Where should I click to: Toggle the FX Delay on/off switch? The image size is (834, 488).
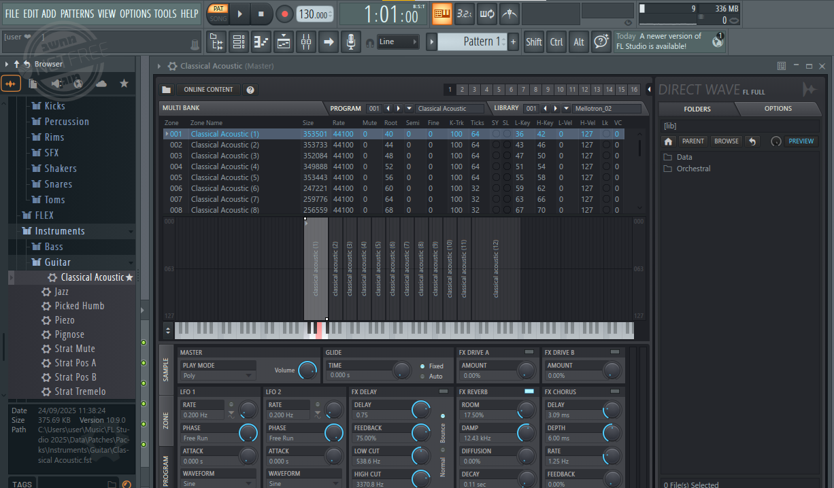coord(444,391)
